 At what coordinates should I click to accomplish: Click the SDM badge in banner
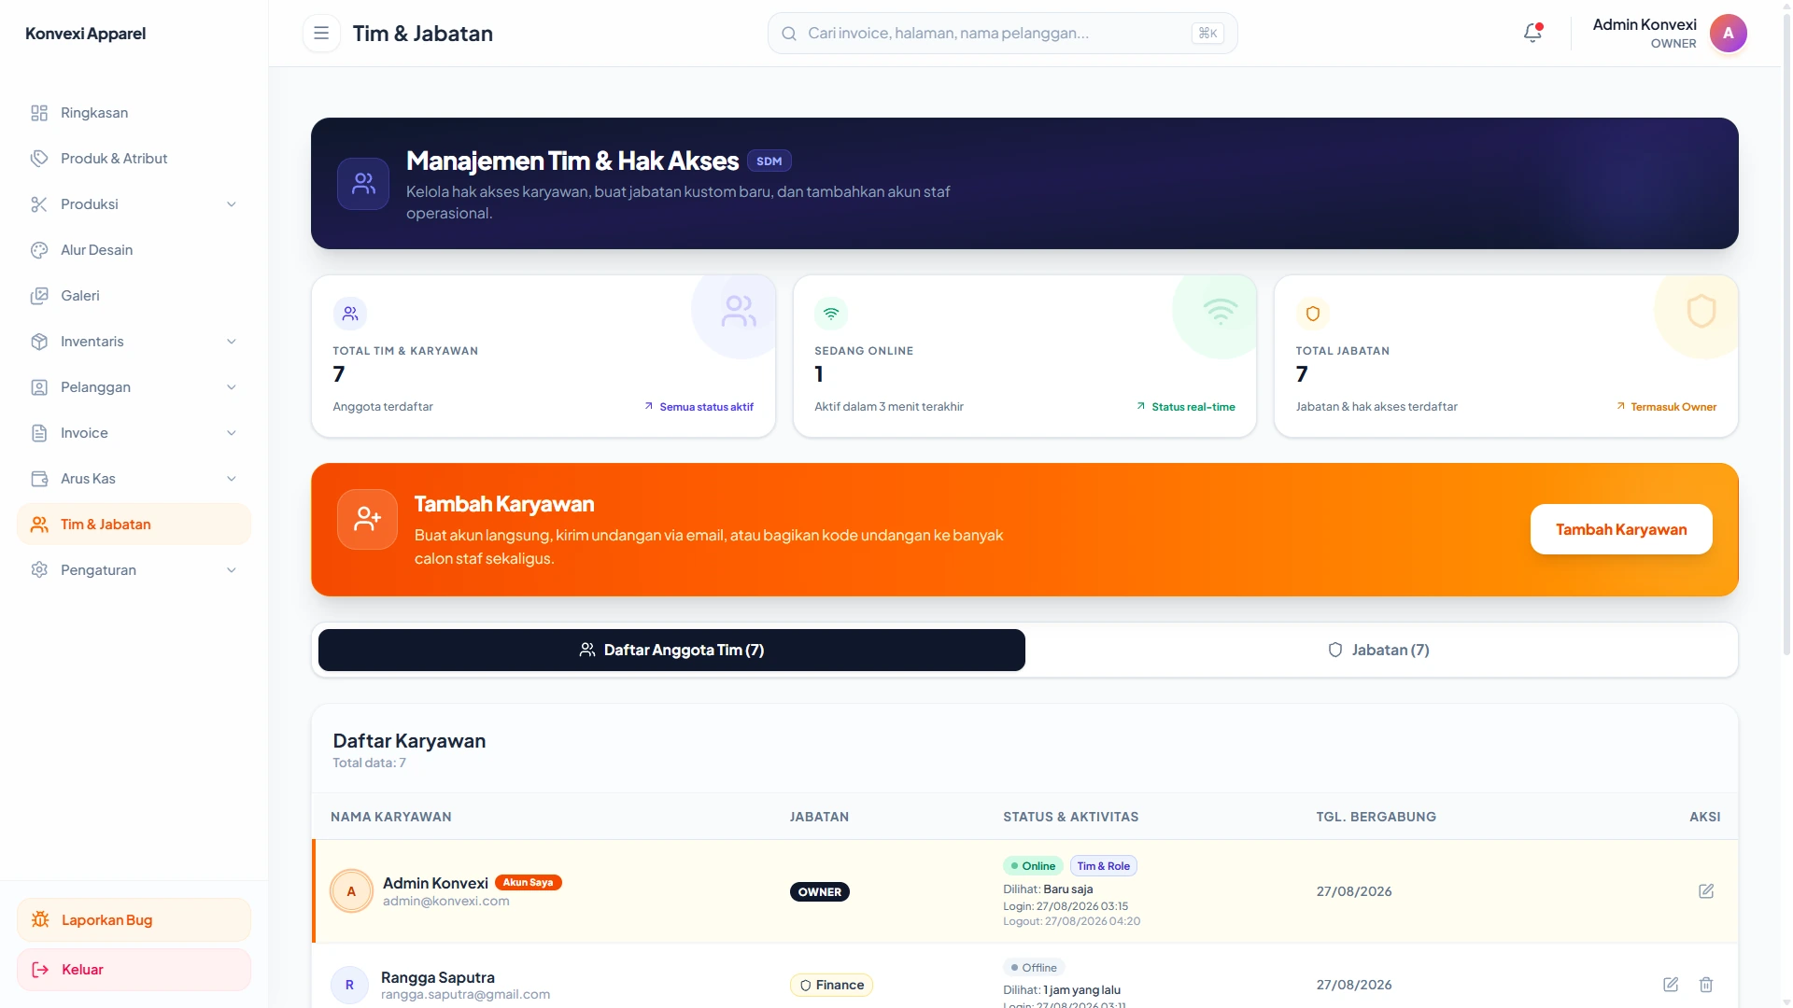769,161
